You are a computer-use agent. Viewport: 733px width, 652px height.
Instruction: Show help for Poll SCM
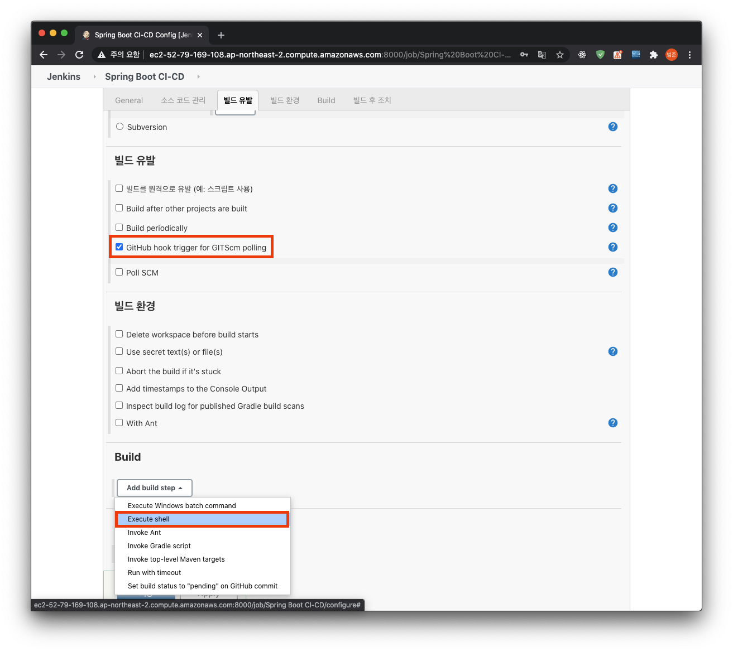point(612,272)
